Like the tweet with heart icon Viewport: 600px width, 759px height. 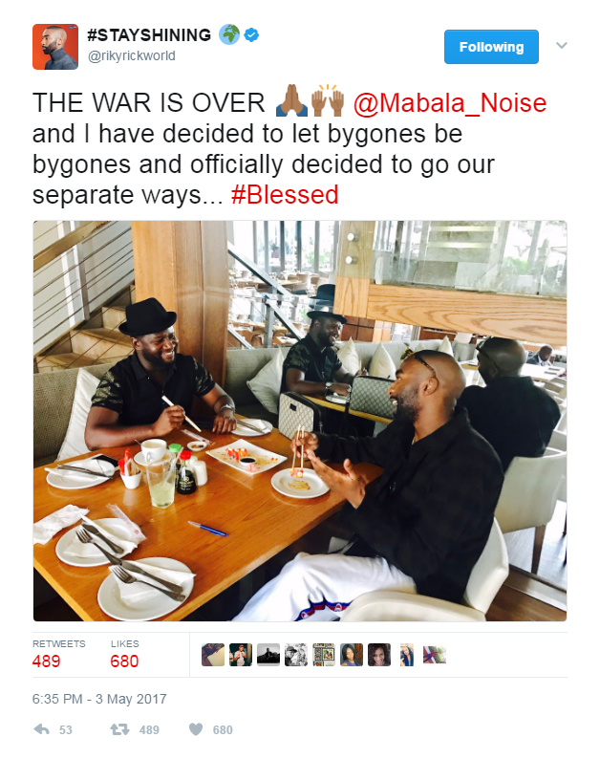(x=196, y=729)
